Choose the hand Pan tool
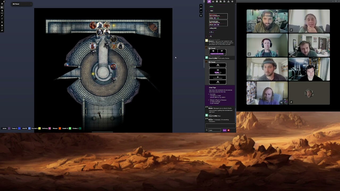 [2, 11]
